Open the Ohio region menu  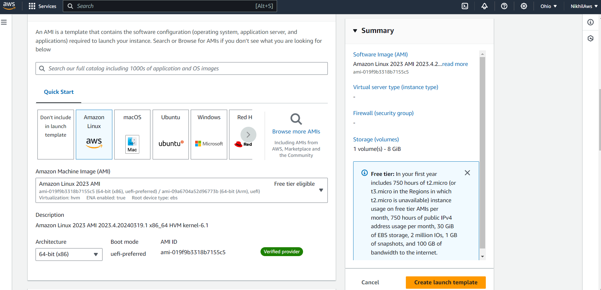(548, 6)
